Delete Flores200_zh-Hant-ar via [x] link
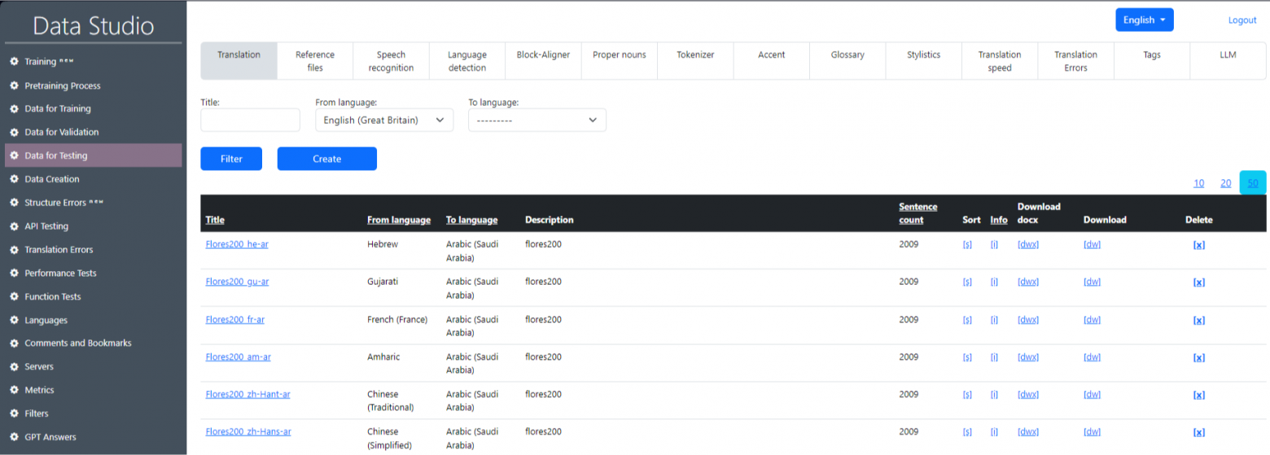 pos(1198,395)
